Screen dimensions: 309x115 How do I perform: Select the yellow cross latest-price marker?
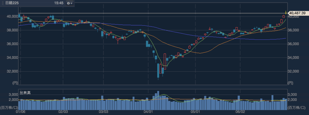coord(286,13)
